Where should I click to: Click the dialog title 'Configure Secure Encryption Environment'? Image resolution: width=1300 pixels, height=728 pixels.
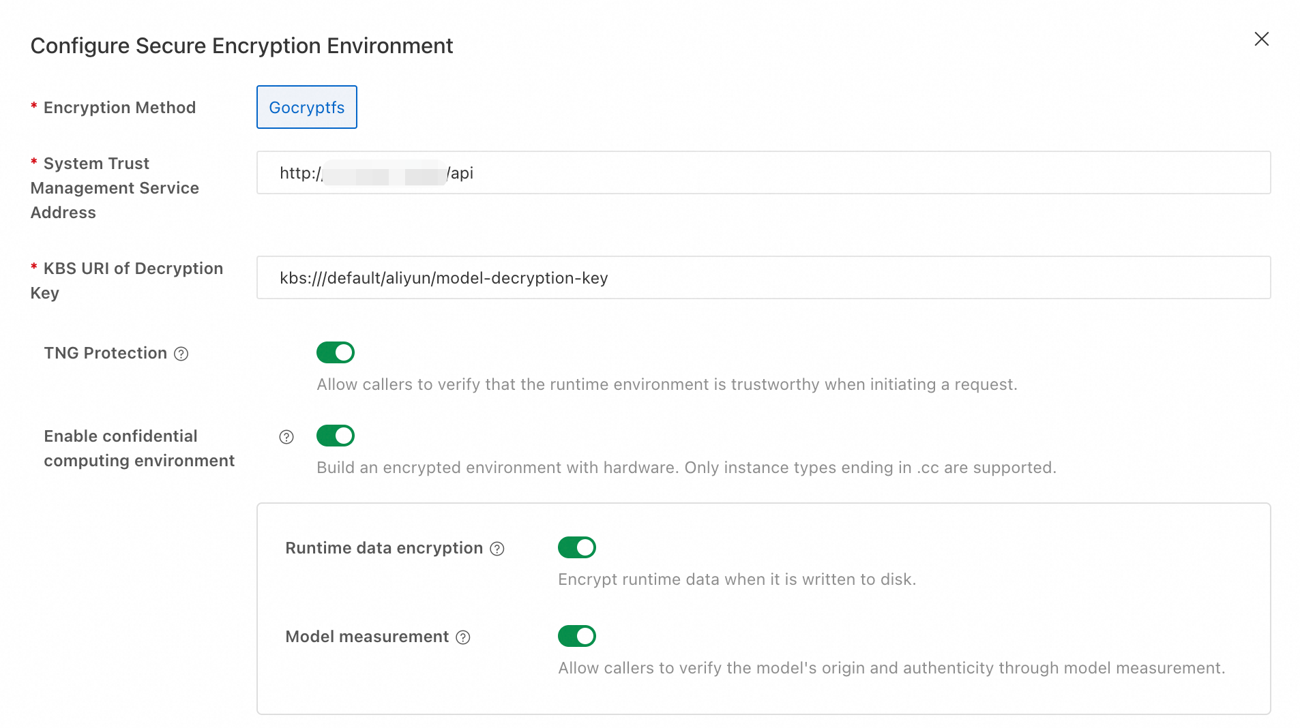[241, 46]
